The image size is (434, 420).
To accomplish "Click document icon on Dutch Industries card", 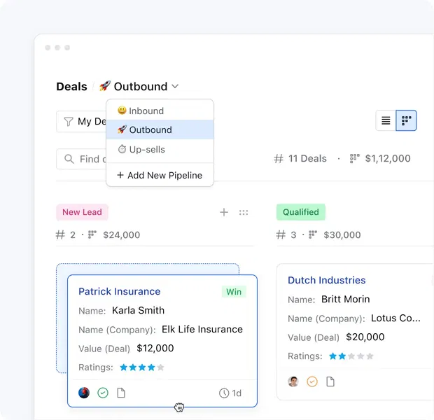I will pos(330,381).
